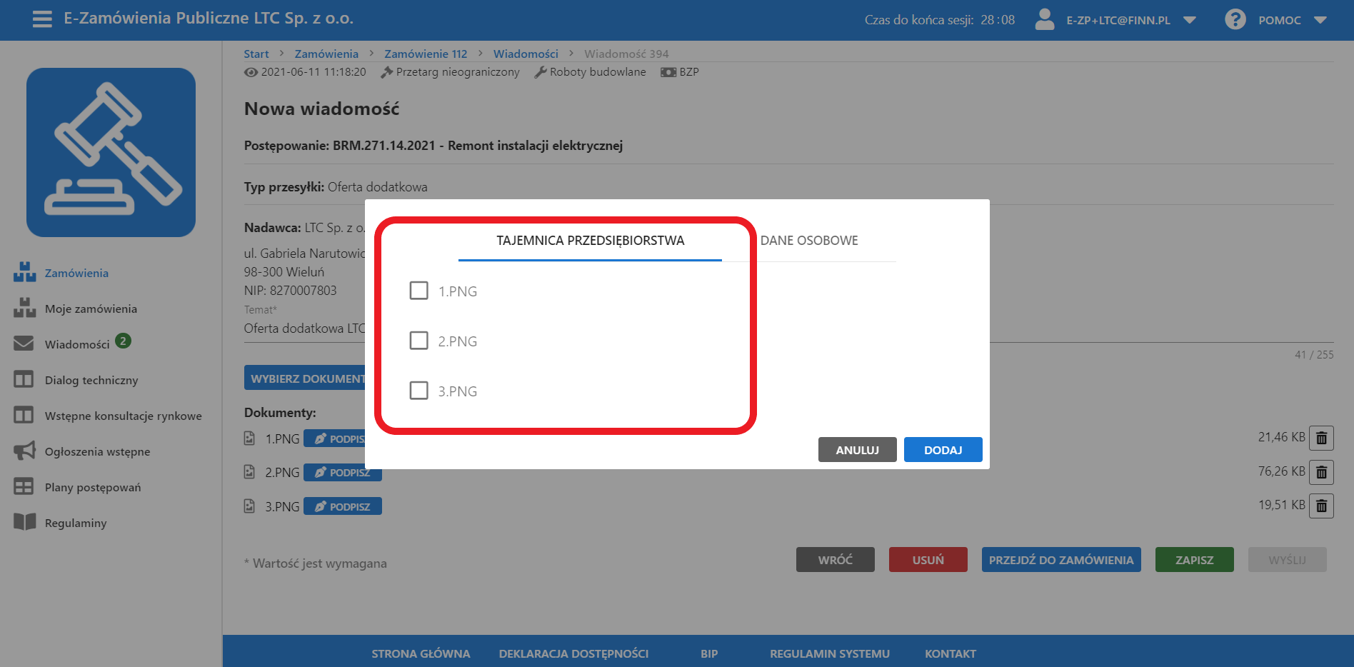1354x667 pixels.
Task: Click Podpisz for 2.PNG
Action: (x=343, y=474)
